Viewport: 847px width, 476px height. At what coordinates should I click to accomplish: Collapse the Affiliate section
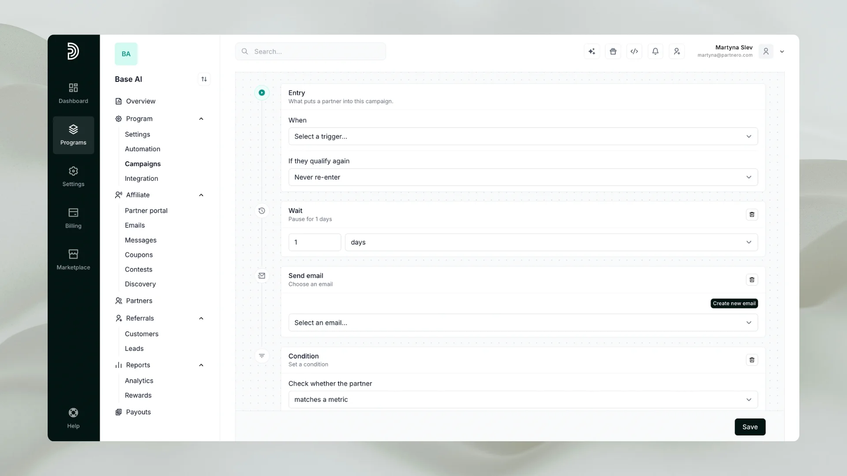[201, 195]
